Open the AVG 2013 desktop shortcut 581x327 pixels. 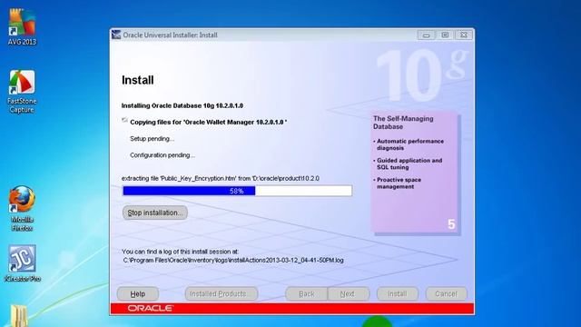click(x=22, y=26)
